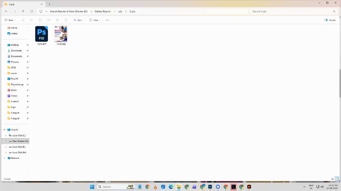Open Downloads from quick access
341x191 pixels.
pos(16,50)
